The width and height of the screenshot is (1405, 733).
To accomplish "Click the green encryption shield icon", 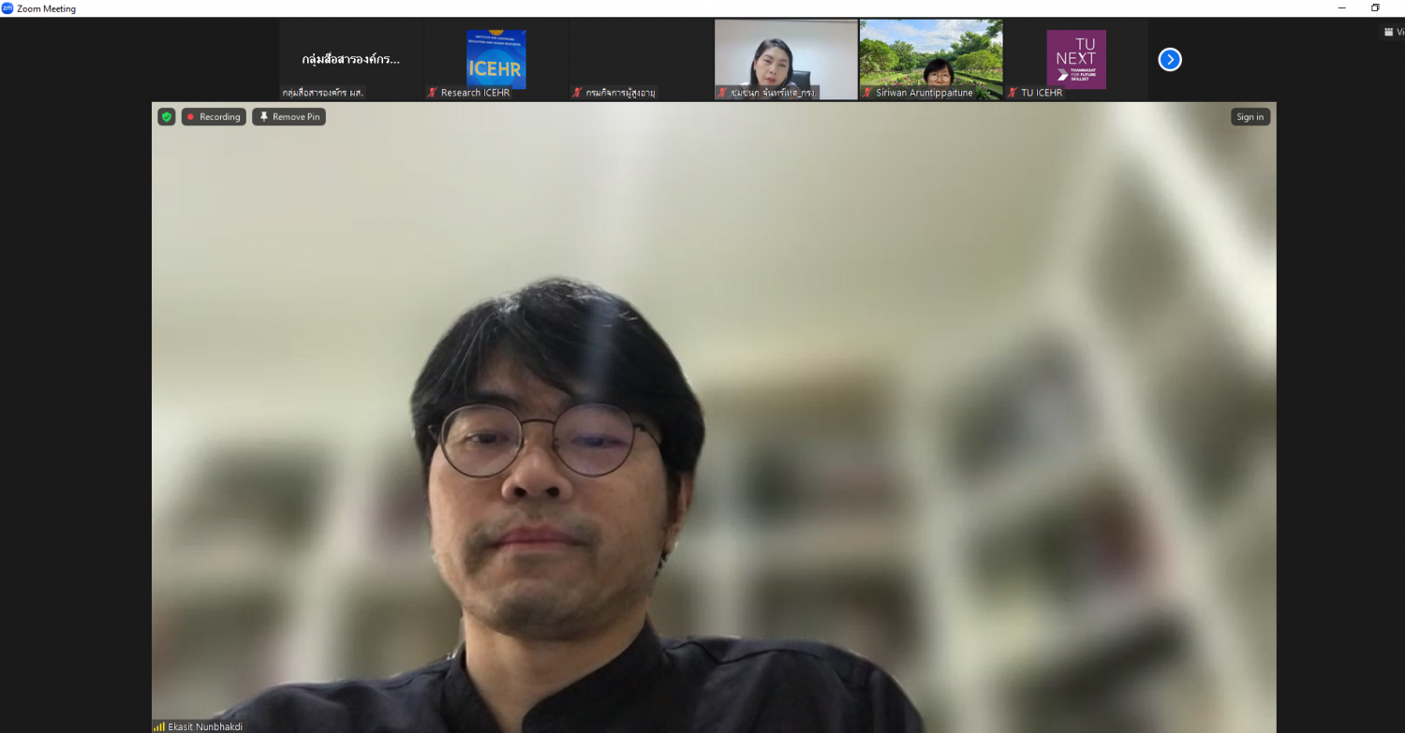I will [167, 117].
